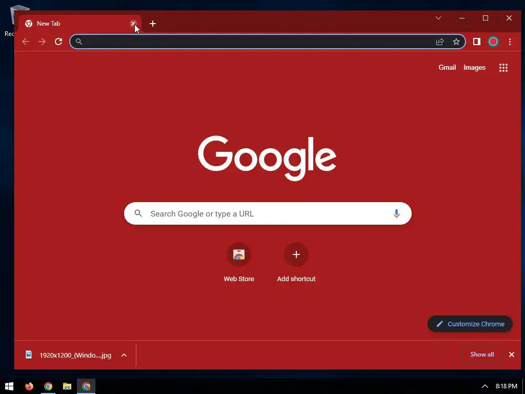The width and height of the screenshot is (525, 394).
Task: Open the Images link
Action: click(474, 67)
